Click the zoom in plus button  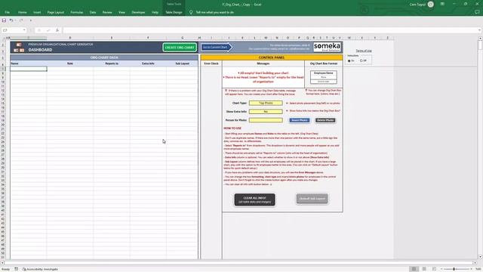[471, 269]
